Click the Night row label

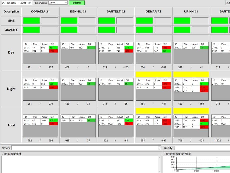coord(11,89)
